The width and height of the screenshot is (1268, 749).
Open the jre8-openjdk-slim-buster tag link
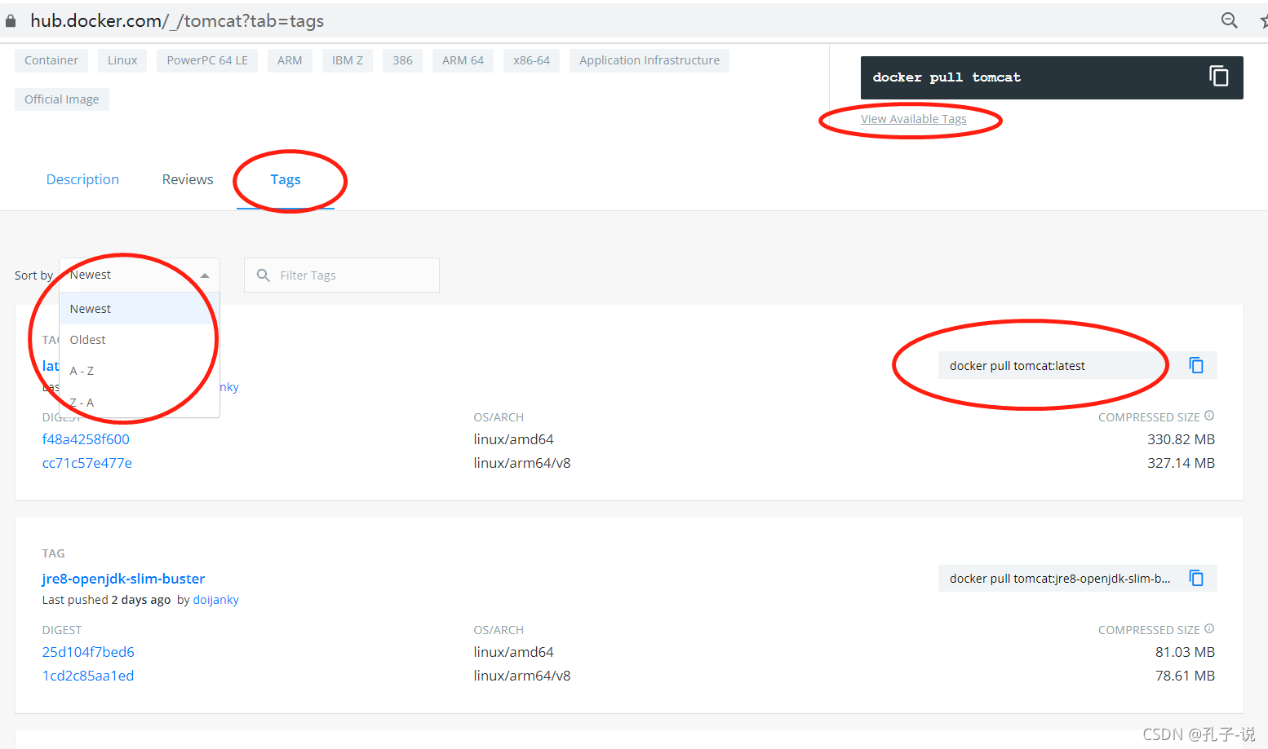pos(123,579)
